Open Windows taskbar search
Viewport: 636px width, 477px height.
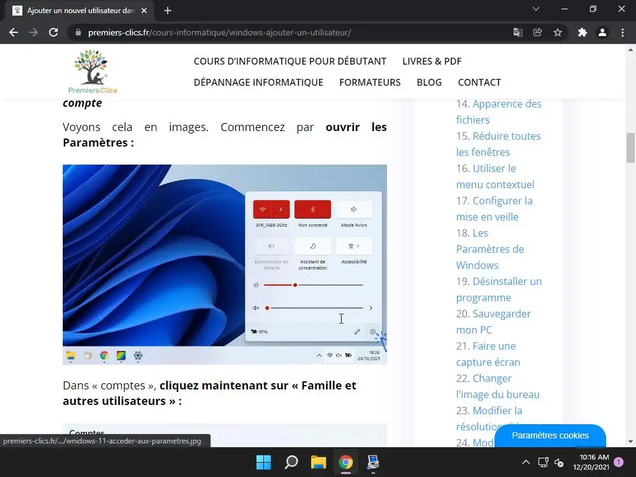pos(291,462)
